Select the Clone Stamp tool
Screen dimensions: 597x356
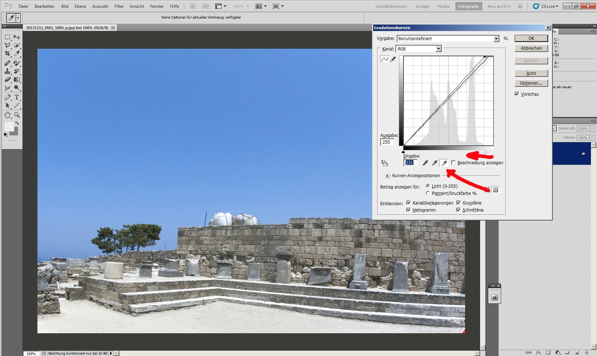(x=7, y=71)
